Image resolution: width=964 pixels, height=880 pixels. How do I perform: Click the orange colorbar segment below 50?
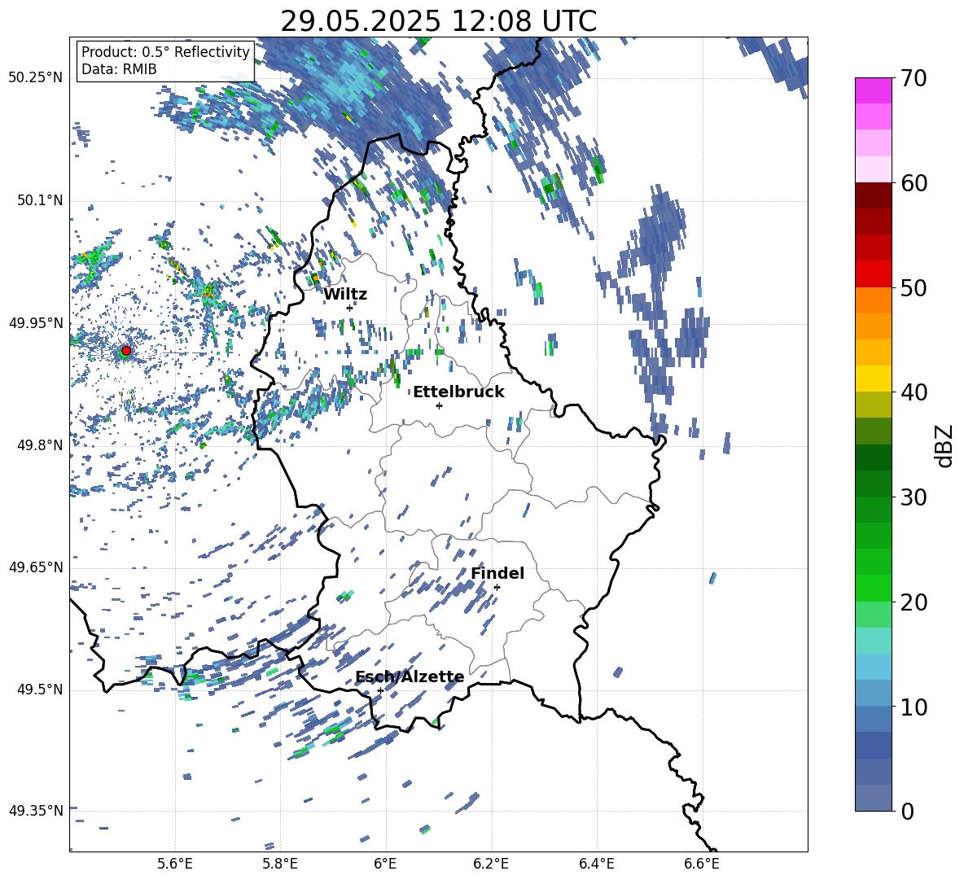tap(873, 300)
